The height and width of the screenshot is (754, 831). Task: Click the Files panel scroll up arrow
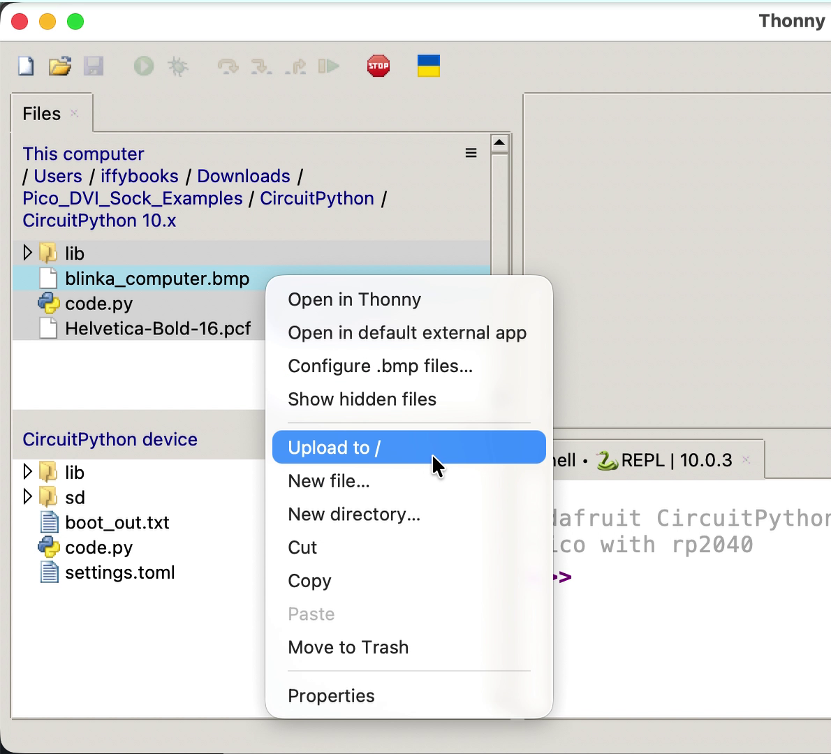(499, 144)
